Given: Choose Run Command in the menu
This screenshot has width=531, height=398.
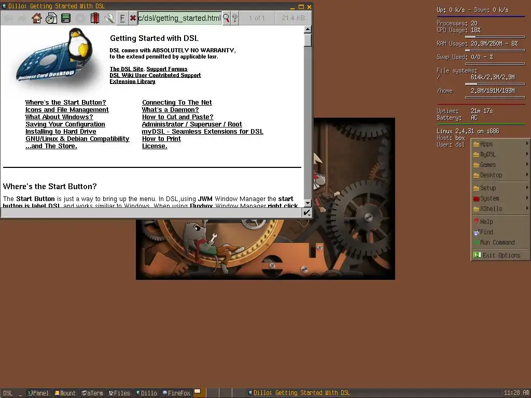Looking at the screenshot, I should [x=500, y=243].
